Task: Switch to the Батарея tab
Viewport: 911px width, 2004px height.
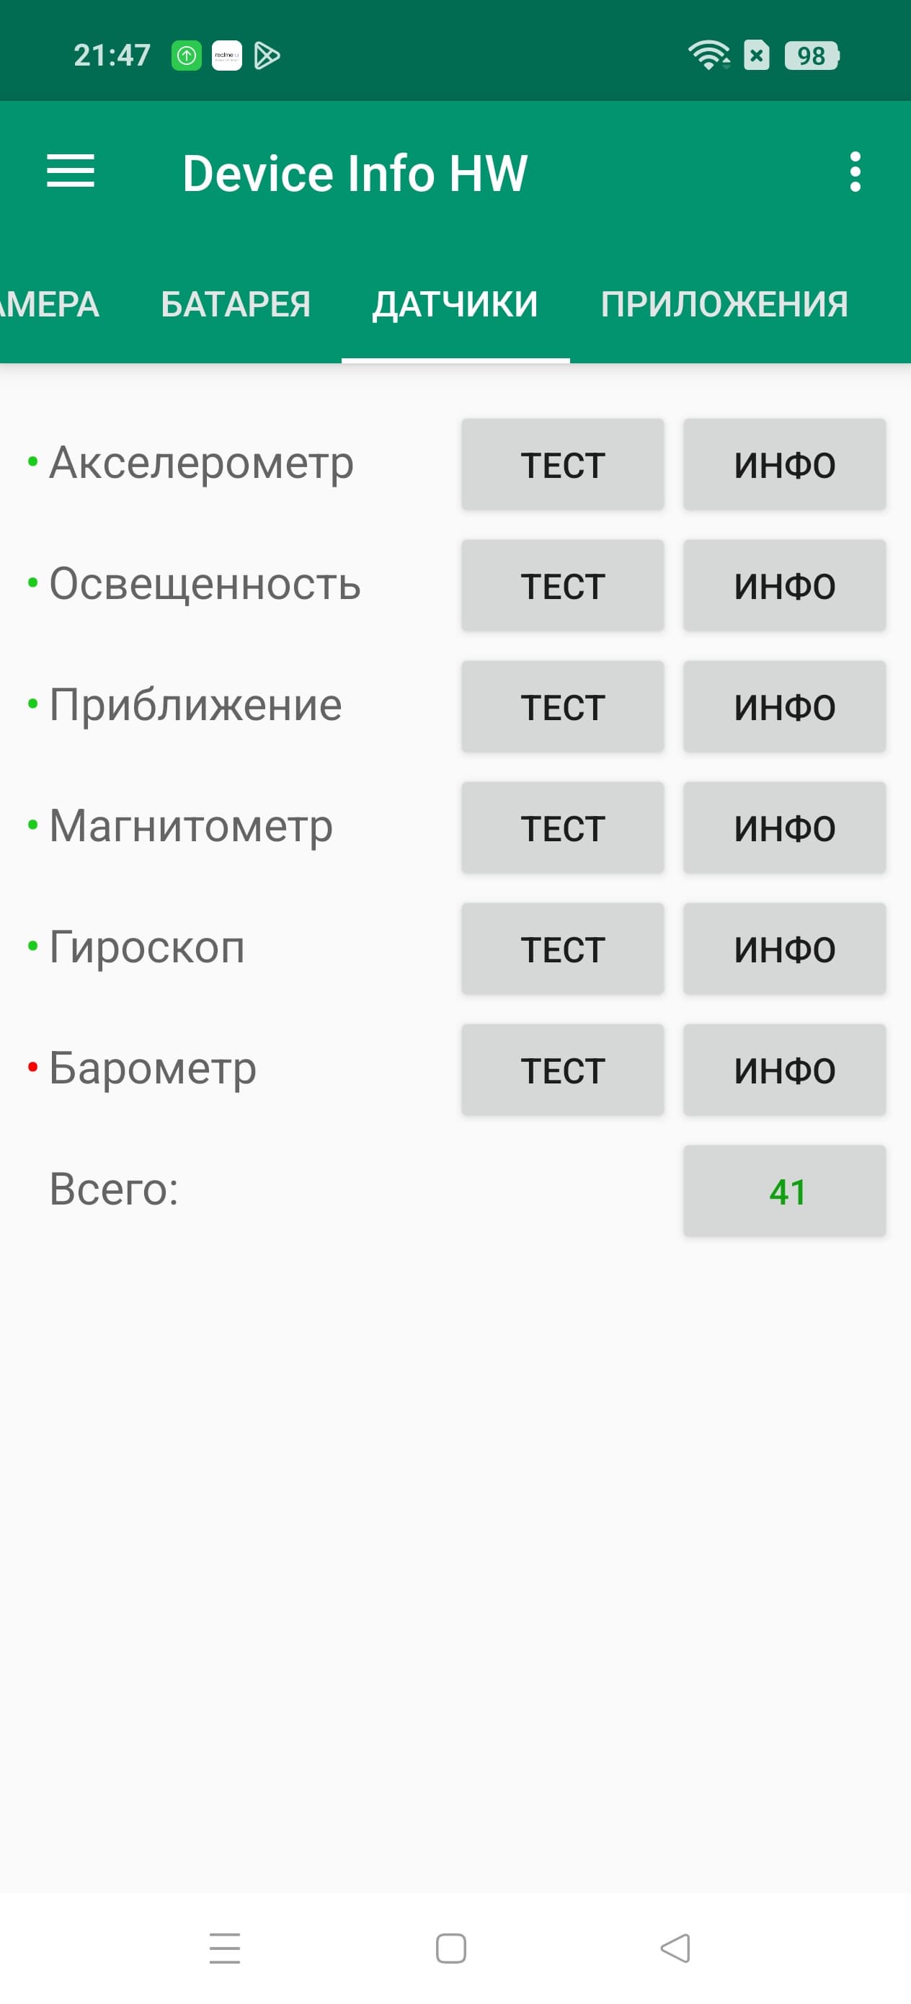Action: pos(236,304)
